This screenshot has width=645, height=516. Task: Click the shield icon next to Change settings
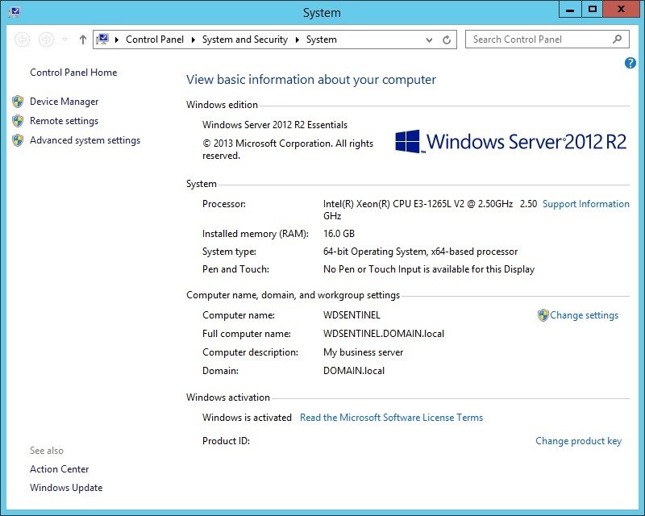(x=543, y=315)
